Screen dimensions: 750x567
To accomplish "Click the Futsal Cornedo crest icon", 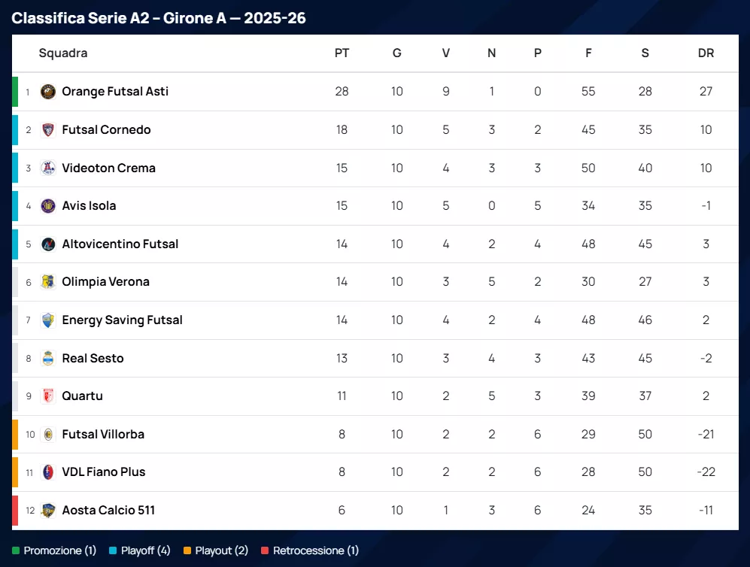I will pyautogui.click(x=48, y=130).
